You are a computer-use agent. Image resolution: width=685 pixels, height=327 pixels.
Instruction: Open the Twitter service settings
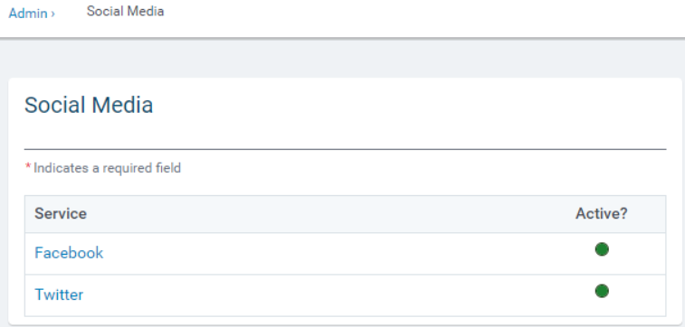pyautogui.click(x=59, y=294)
